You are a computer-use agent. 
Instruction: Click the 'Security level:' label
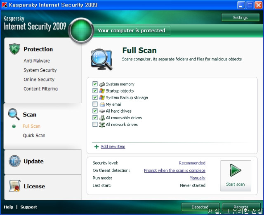click(x=106, y=163)
